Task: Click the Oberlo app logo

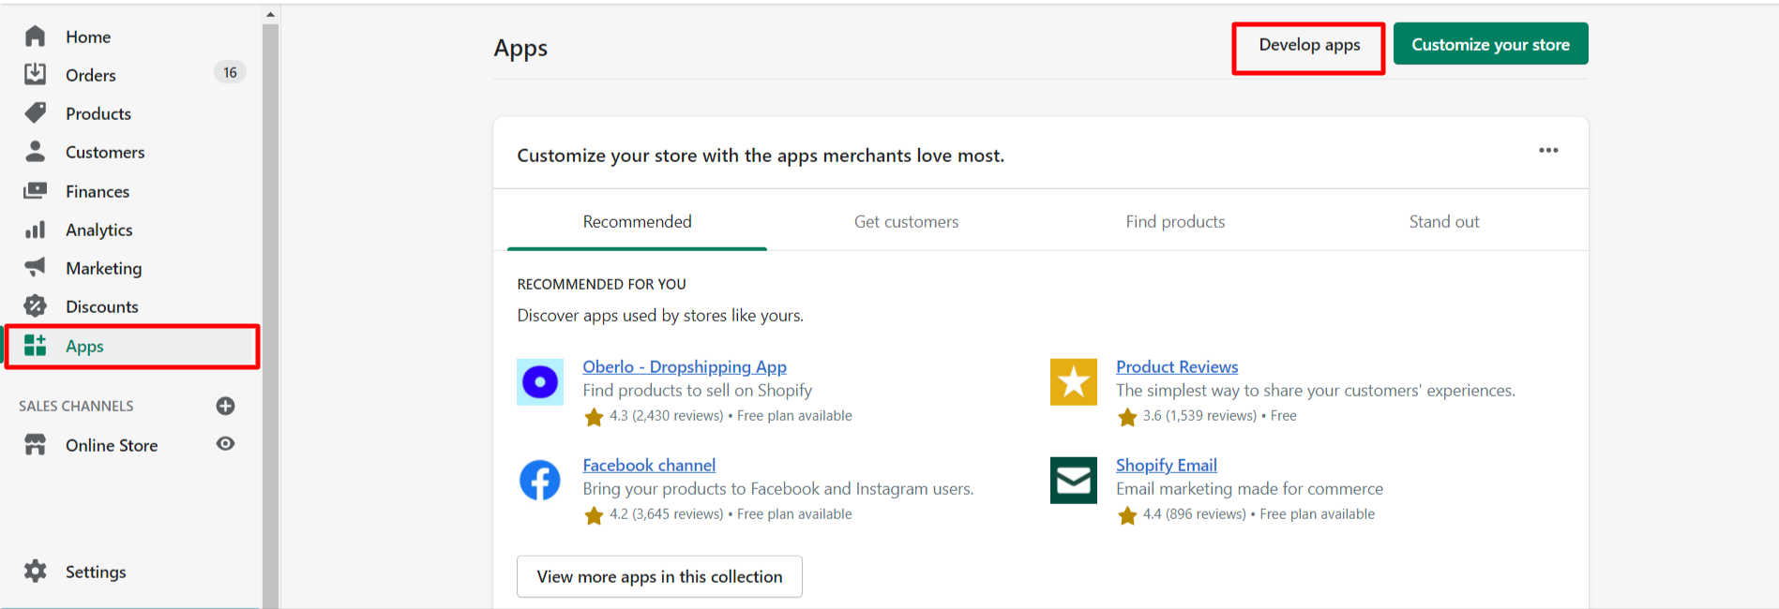Action: (x=540, y=382)
